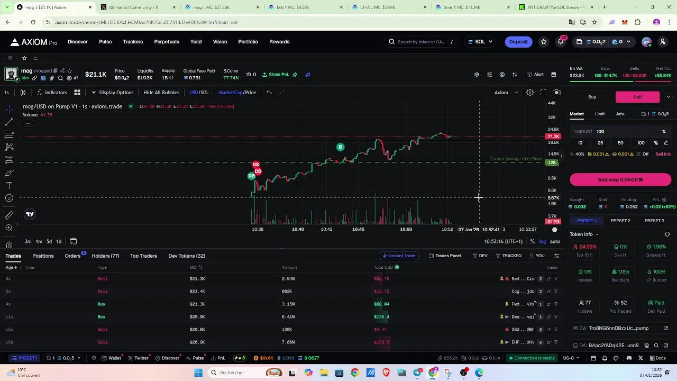Open the 1s timeframe selector
The width and height of the screenshot is (677, 381).
tap(6, 93)
